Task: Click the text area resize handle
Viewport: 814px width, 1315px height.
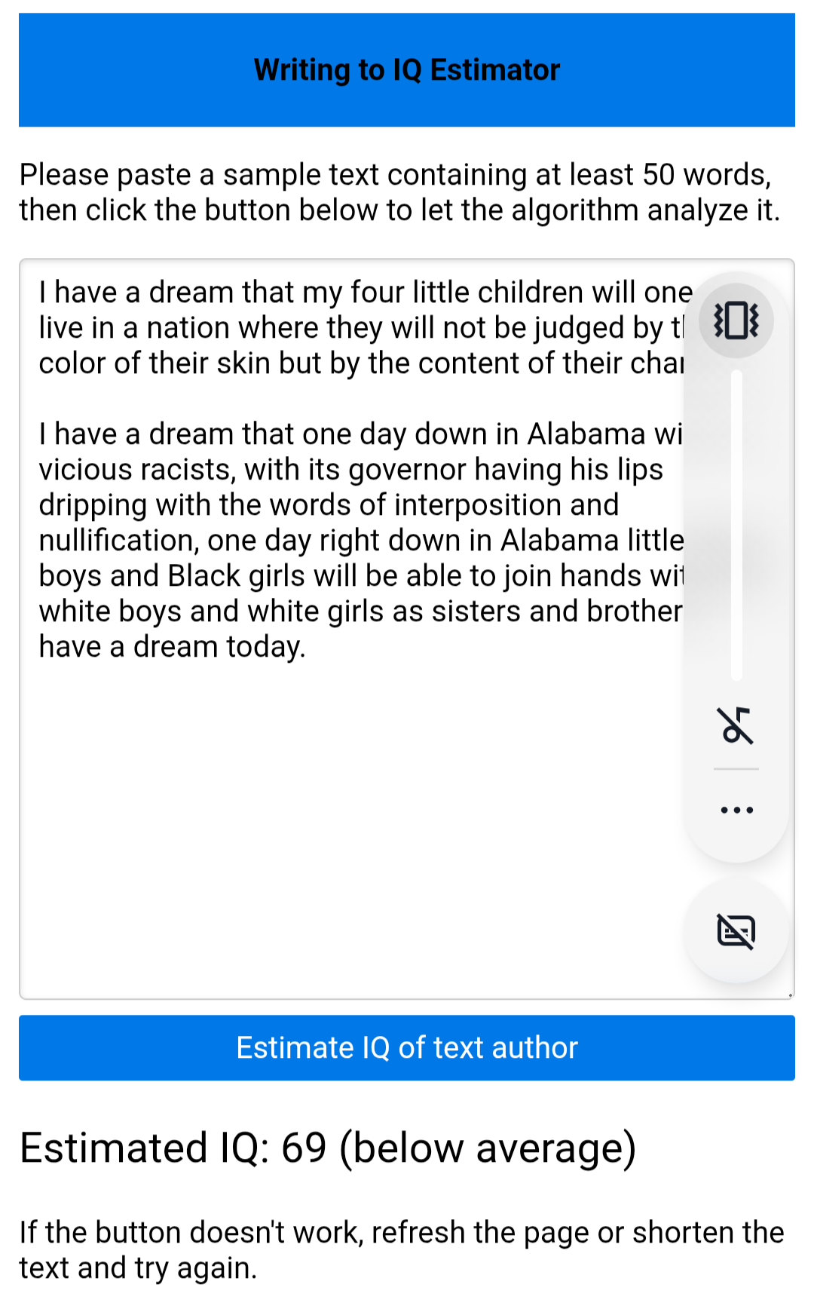Action: (x=790, y=995)
